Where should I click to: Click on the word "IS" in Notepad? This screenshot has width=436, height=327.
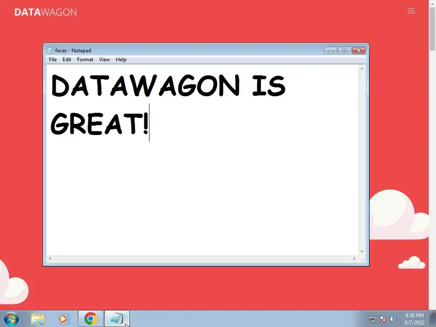tap(269, 86)
